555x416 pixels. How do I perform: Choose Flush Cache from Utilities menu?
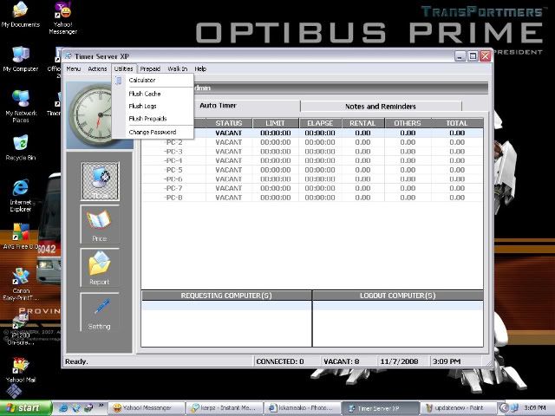(153, 94)
